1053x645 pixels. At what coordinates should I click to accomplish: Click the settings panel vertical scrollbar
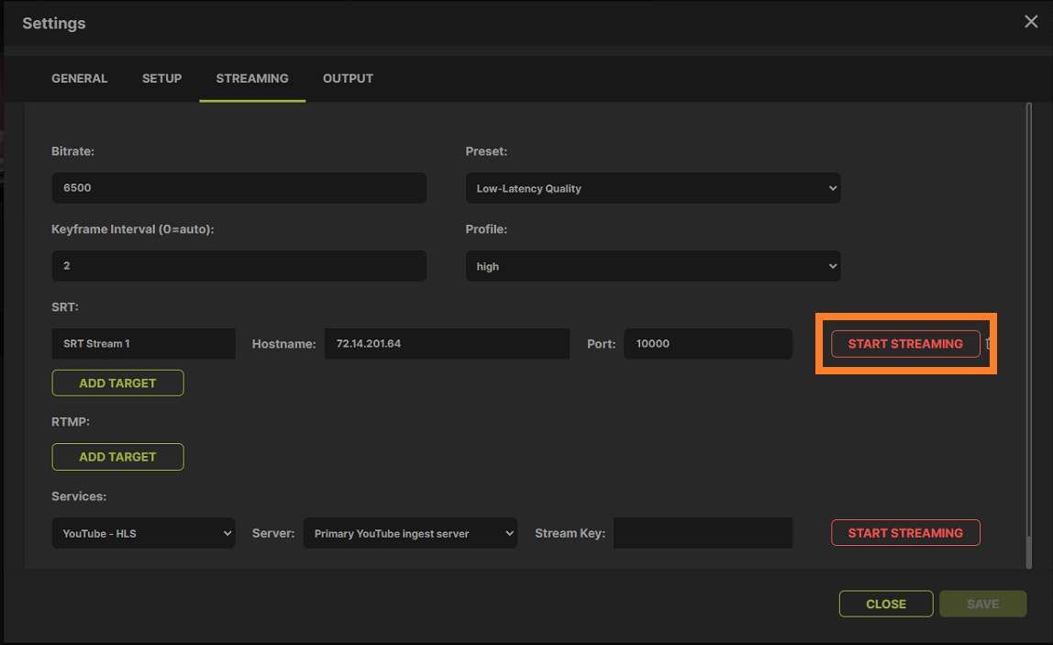[1029, 336]
